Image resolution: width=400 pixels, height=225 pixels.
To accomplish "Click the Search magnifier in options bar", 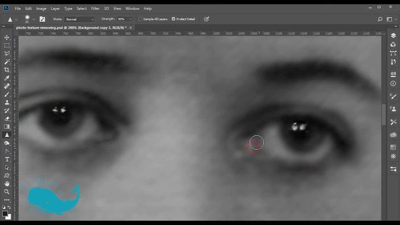I will (x=380, y=19).
